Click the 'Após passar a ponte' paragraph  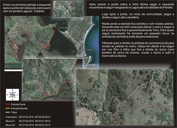pos(132,6)
